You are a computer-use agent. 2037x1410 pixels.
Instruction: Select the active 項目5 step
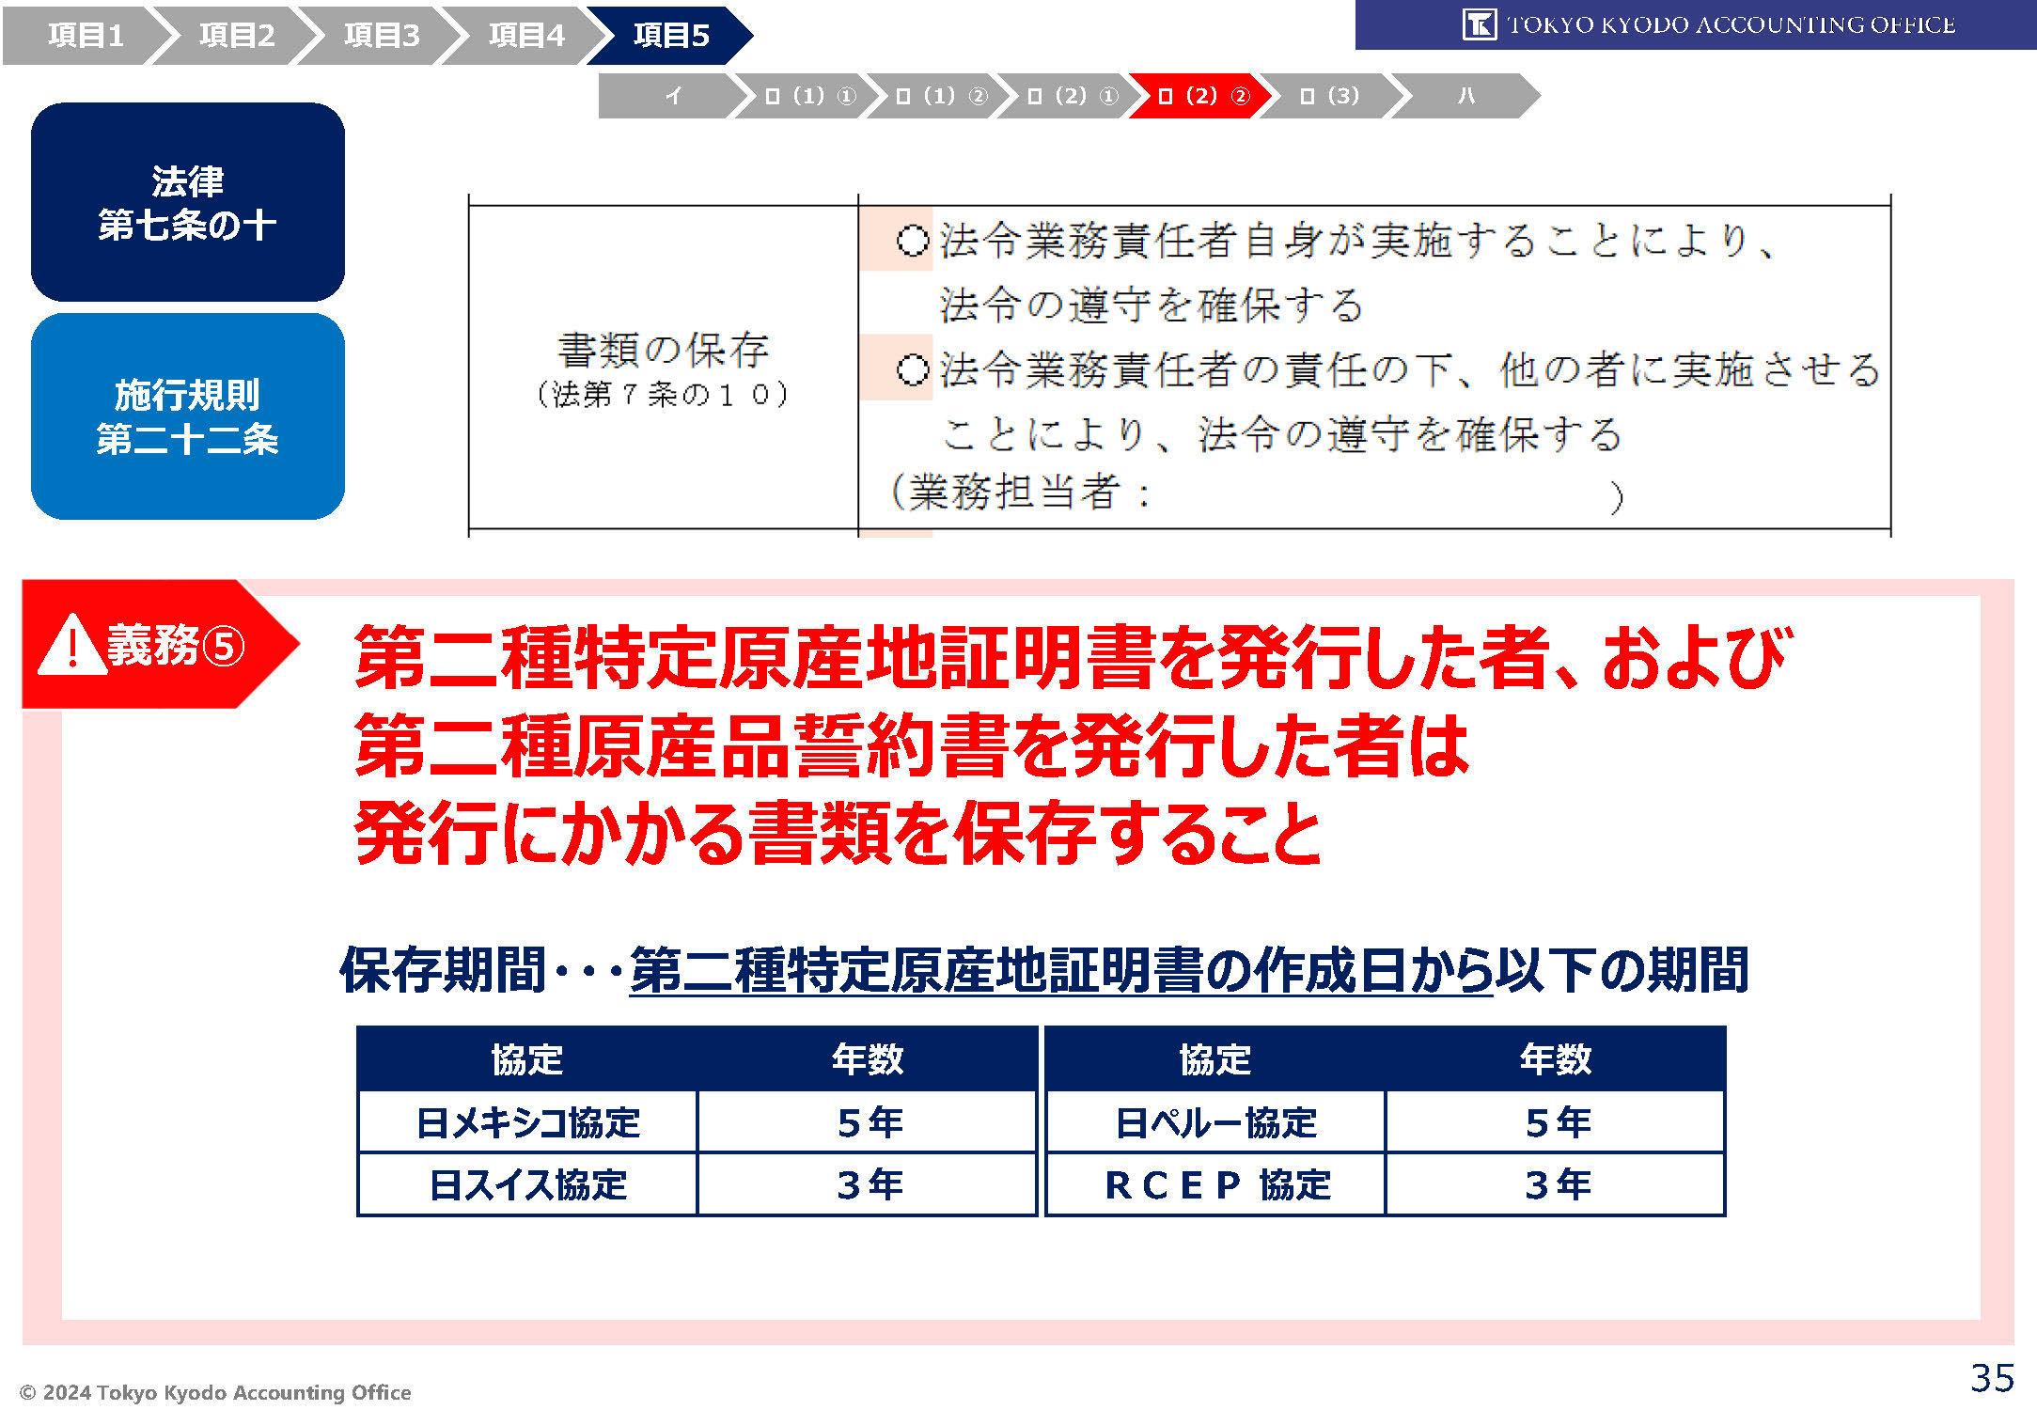(670, 36)
